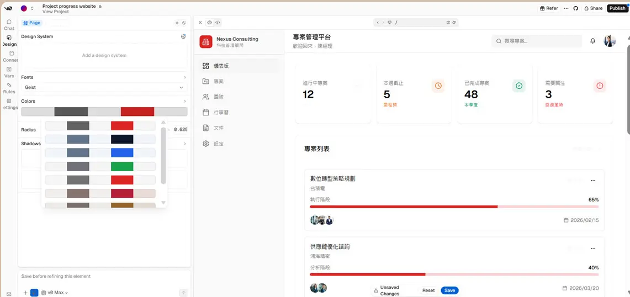The height and width of the screenshot is (297, 630).
Task: Click the chat prompt text area
Action: [104, 277]
